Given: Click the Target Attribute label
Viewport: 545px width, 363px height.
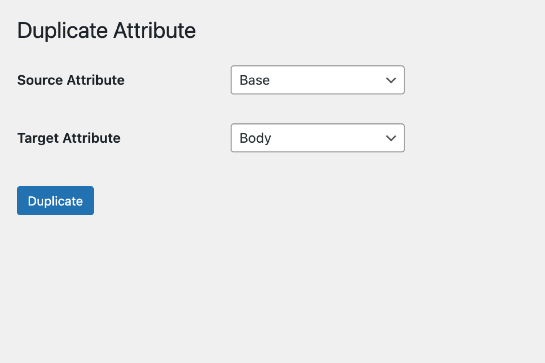Looking at the screenshot, I should click(x=69, y=138).
